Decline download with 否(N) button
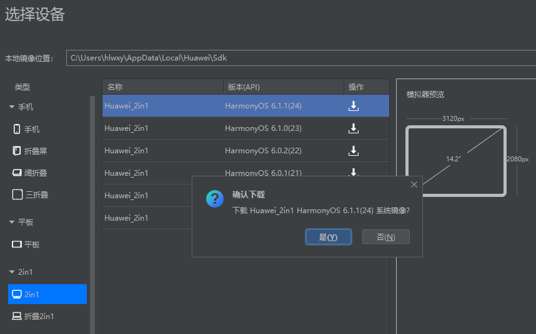This screenshot has width=536, height=334. (386, 237)
